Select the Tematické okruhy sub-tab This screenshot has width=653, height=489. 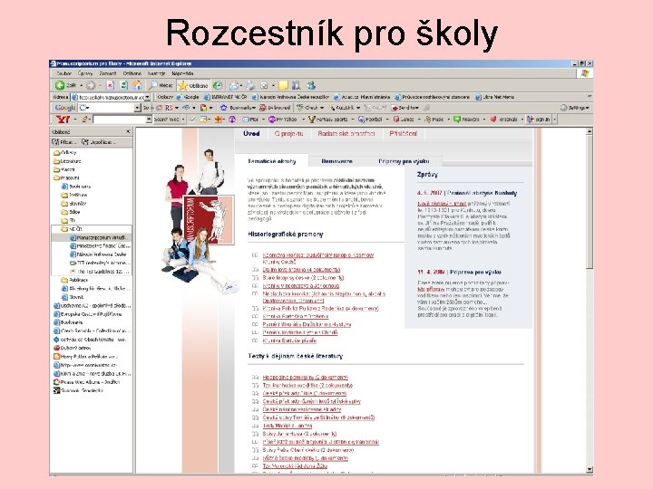271,161
